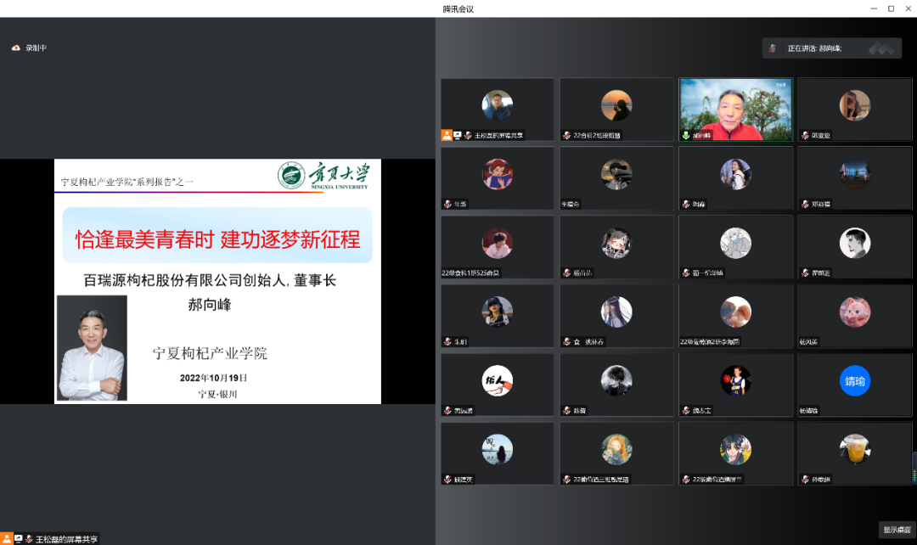Maximize the Tencent Meeting window
The image size is (917, 545).
click(x=891, y=8)
